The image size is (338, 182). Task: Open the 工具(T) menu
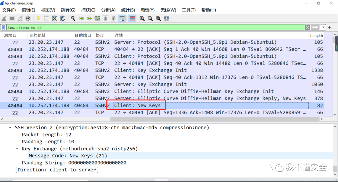tap(189, 10)
